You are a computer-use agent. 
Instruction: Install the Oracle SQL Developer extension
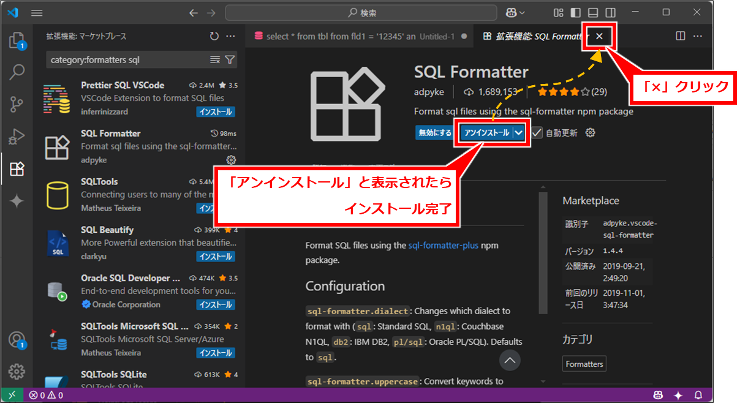(x=215, y=304)
